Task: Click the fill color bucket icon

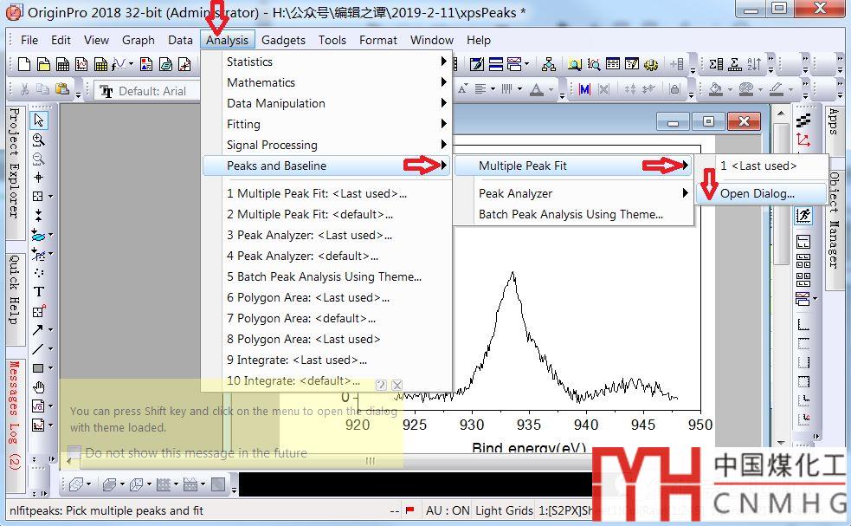Action: (715, 89)
